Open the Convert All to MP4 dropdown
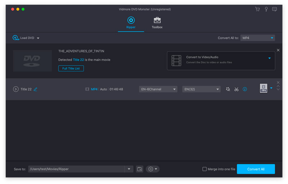 pos(257,38)
